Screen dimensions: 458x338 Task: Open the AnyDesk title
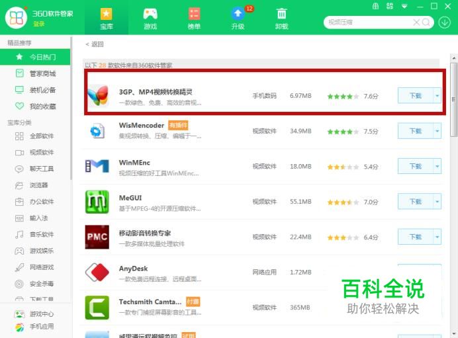pyautogui.click(x=133, y=269)
